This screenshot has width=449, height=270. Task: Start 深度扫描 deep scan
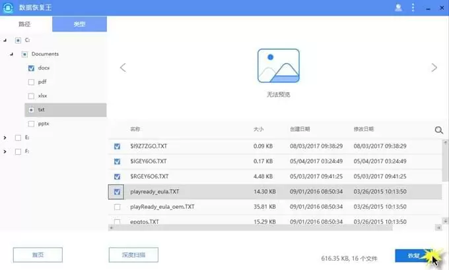click(133, 255)
